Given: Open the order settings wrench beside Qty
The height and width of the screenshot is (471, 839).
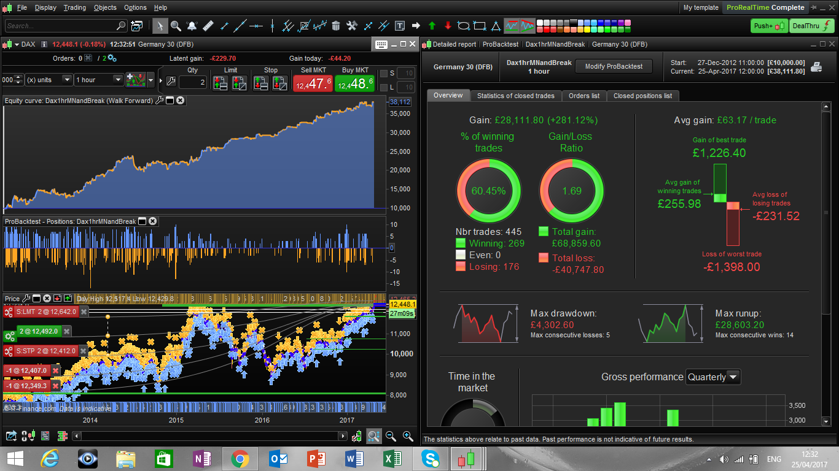Looking at the screenshot, I should coord(171,82).
